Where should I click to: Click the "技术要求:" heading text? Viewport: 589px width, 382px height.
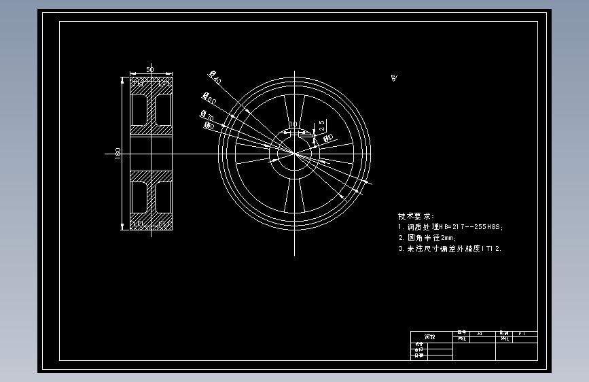tap(416, 216)
